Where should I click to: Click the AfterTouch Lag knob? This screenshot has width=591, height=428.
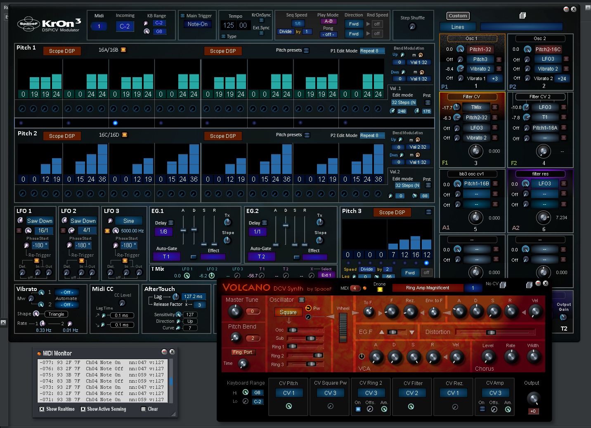pyautogui.click(x=175, y=297)
